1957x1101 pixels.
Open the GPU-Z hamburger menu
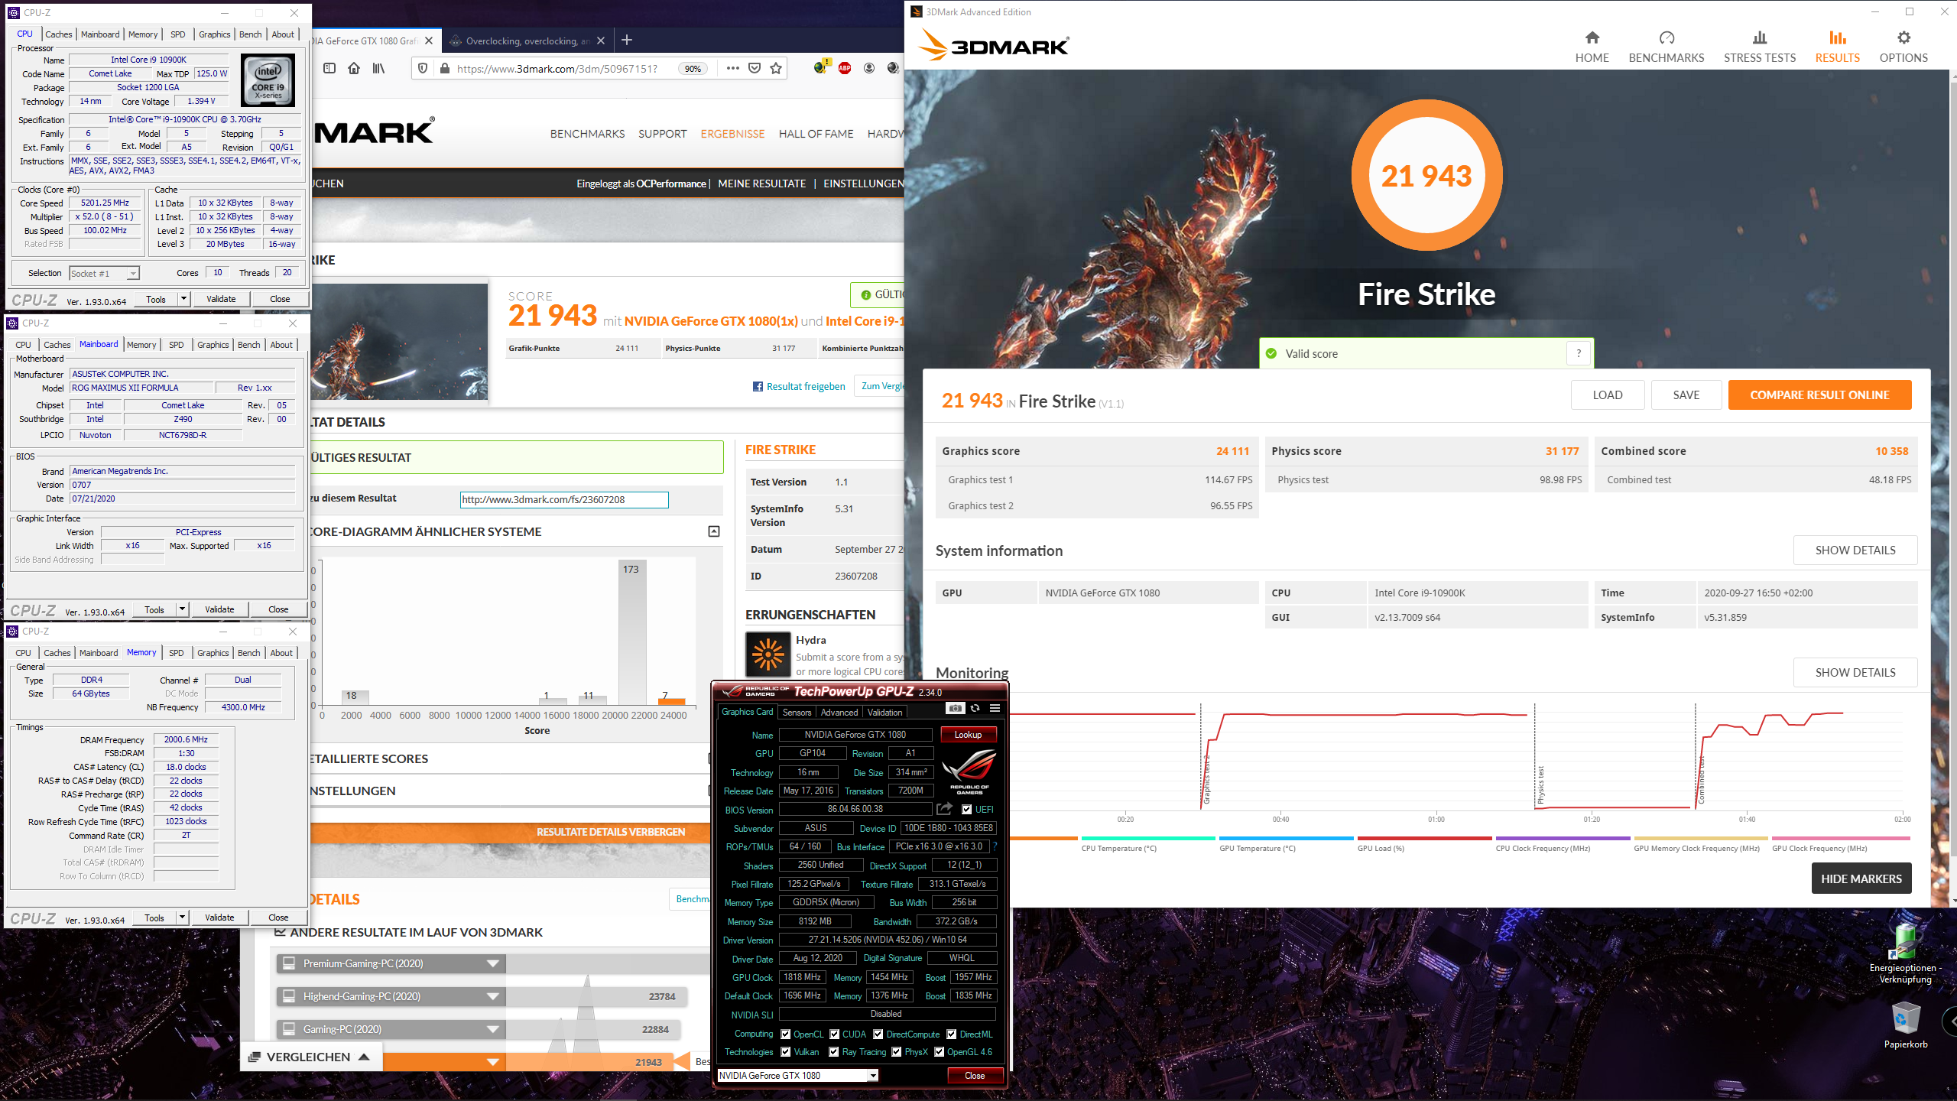995,708
